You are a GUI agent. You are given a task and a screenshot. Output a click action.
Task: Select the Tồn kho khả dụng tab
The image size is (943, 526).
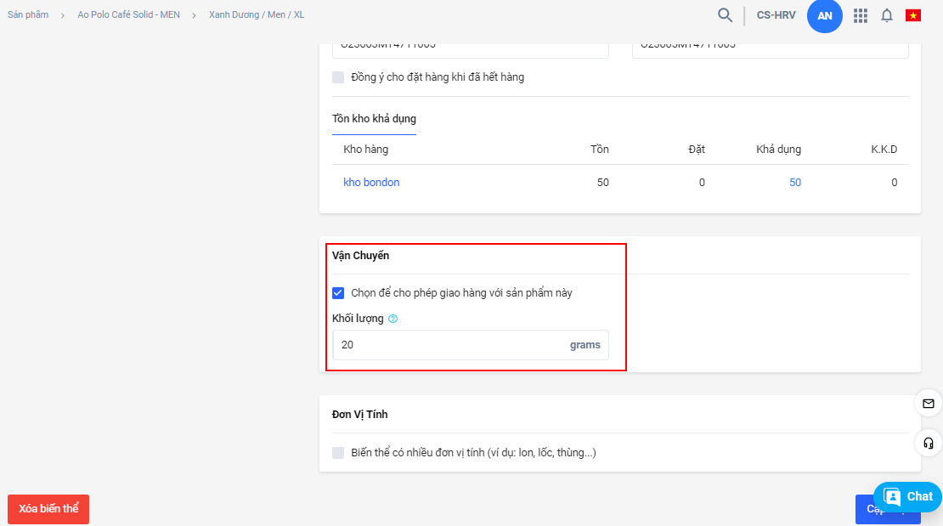point(374,119)
